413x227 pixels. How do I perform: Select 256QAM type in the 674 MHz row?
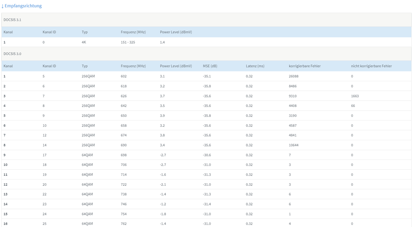pos(88,135)
